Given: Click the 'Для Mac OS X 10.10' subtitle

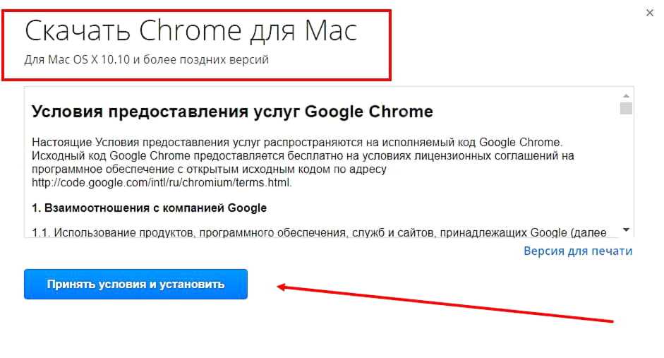Looking at the screenshot, I should (147, 59).
